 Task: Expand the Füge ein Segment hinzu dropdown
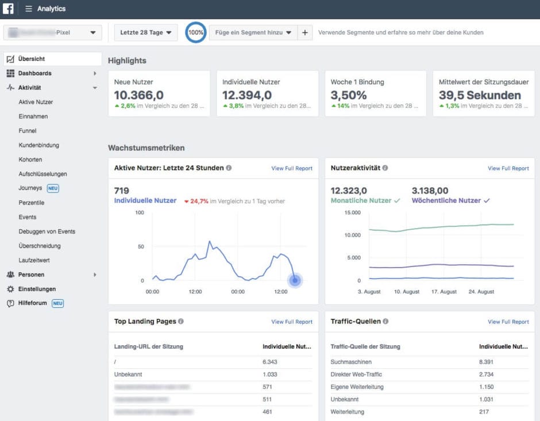click(x=253, y=33)
